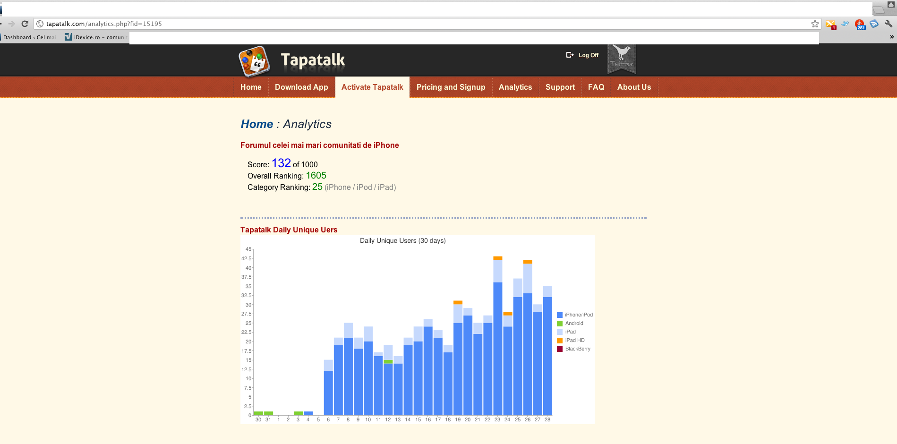Open the red extension showing 251

860,24
